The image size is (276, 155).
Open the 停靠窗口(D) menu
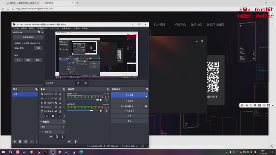(x=42, y=29)
